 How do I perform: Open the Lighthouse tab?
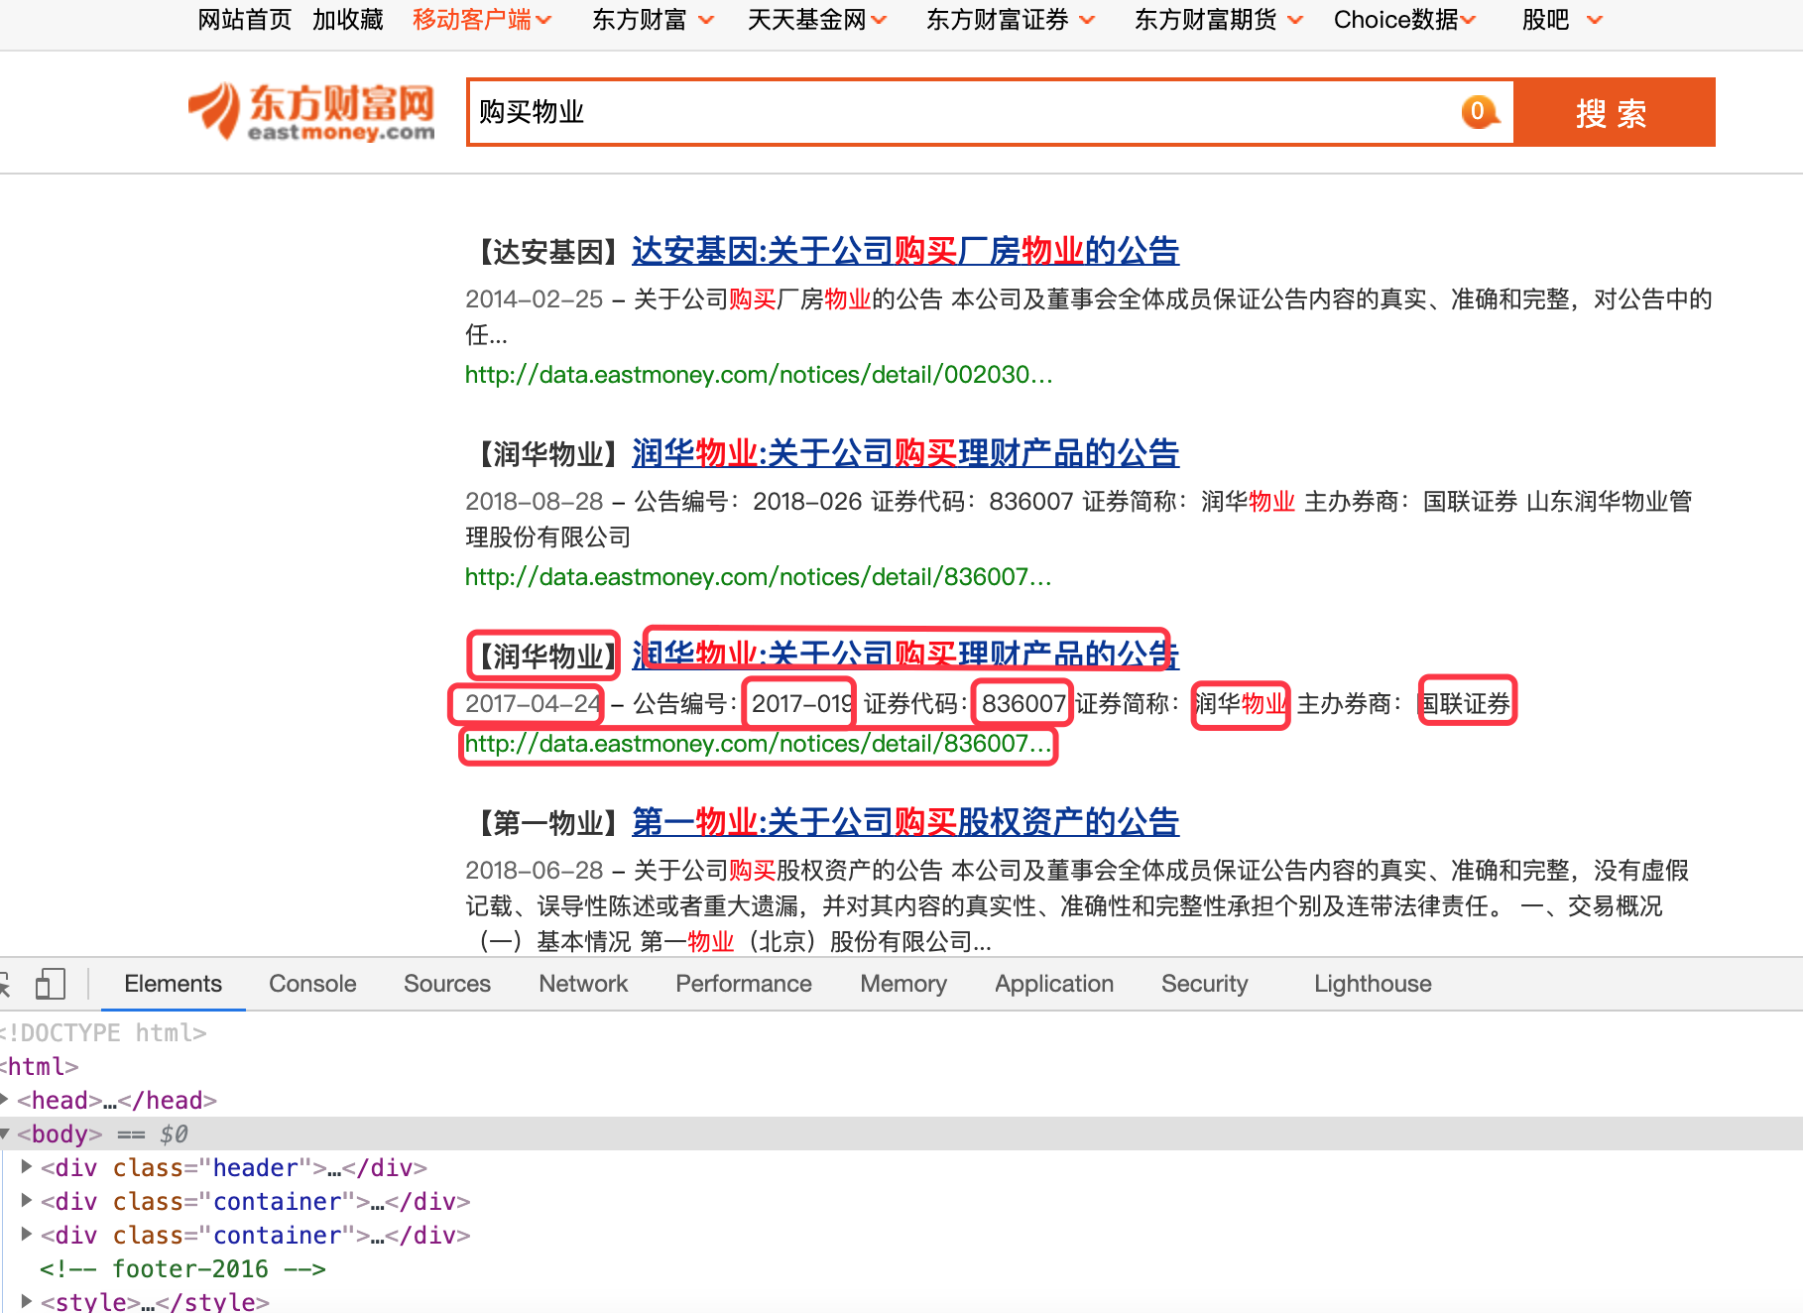[1373, 984]
